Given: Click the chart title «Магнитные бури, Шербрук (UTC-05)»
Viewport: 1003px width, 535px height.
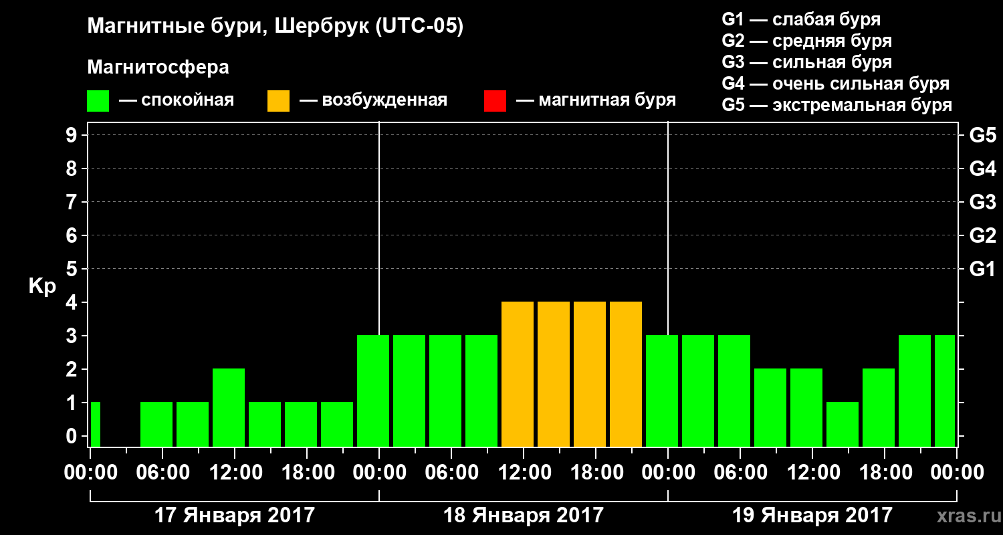Looking at the screenshot, I should pyautogui.click(x=275, y=27).
